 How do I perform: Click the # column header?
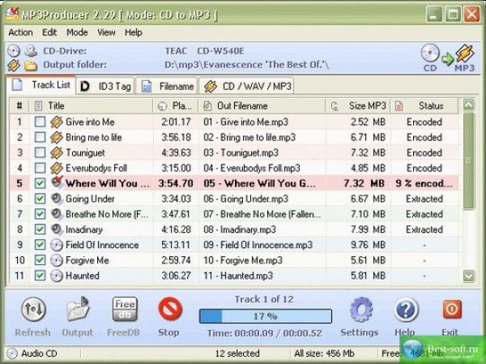pos(19,106)
